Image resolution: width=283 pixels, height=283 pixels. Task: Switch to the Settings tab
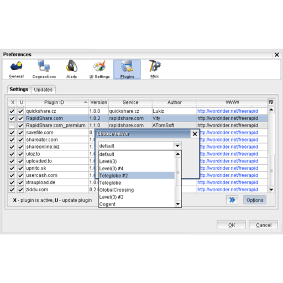[x=19, y=90]
